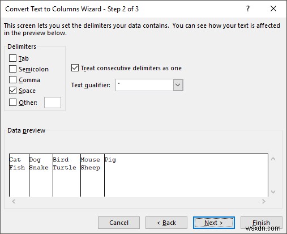Tick the Comma delimiter checkbox
The height and width of the screenshot is (234, 287).
(12, 80)
